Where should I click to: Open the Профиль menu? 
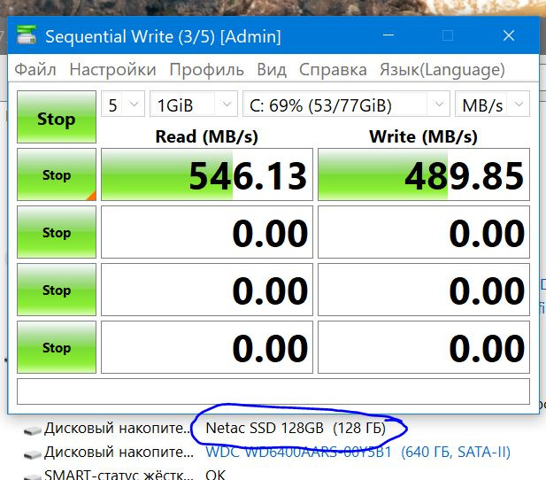206,69
